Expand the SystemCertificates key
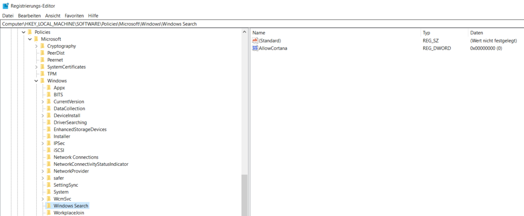The width and height of the screenshot is (524, 216). [x=36, y=67]
